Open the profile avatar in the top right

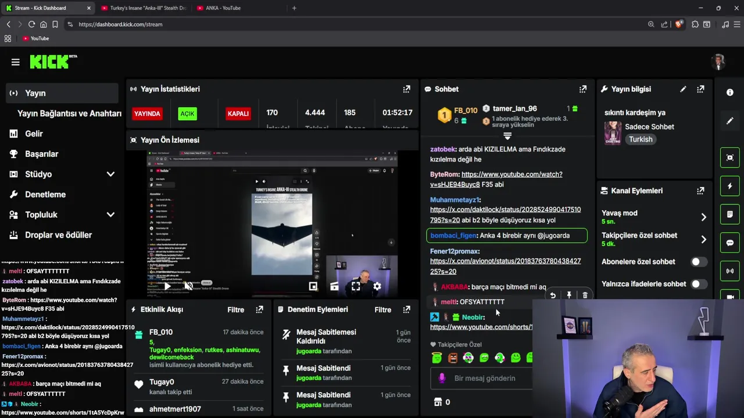pos(719,62)
